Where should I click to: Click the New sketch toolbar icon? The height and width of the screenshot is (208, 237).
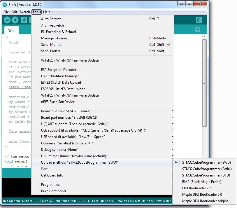(x=24, y=20)
